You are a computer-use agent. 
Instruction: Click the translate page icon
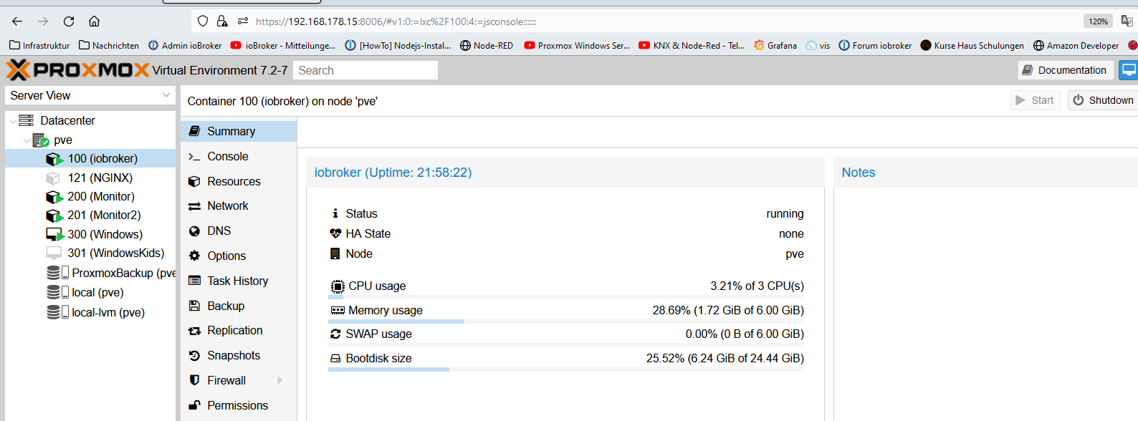1127,21
